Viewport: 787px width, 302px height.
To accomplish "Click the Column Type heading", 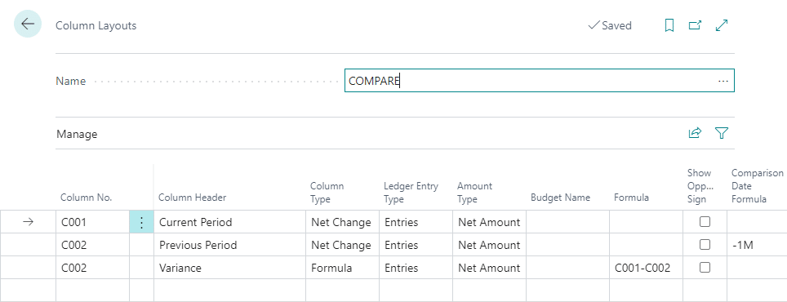I will click(327, 193).
